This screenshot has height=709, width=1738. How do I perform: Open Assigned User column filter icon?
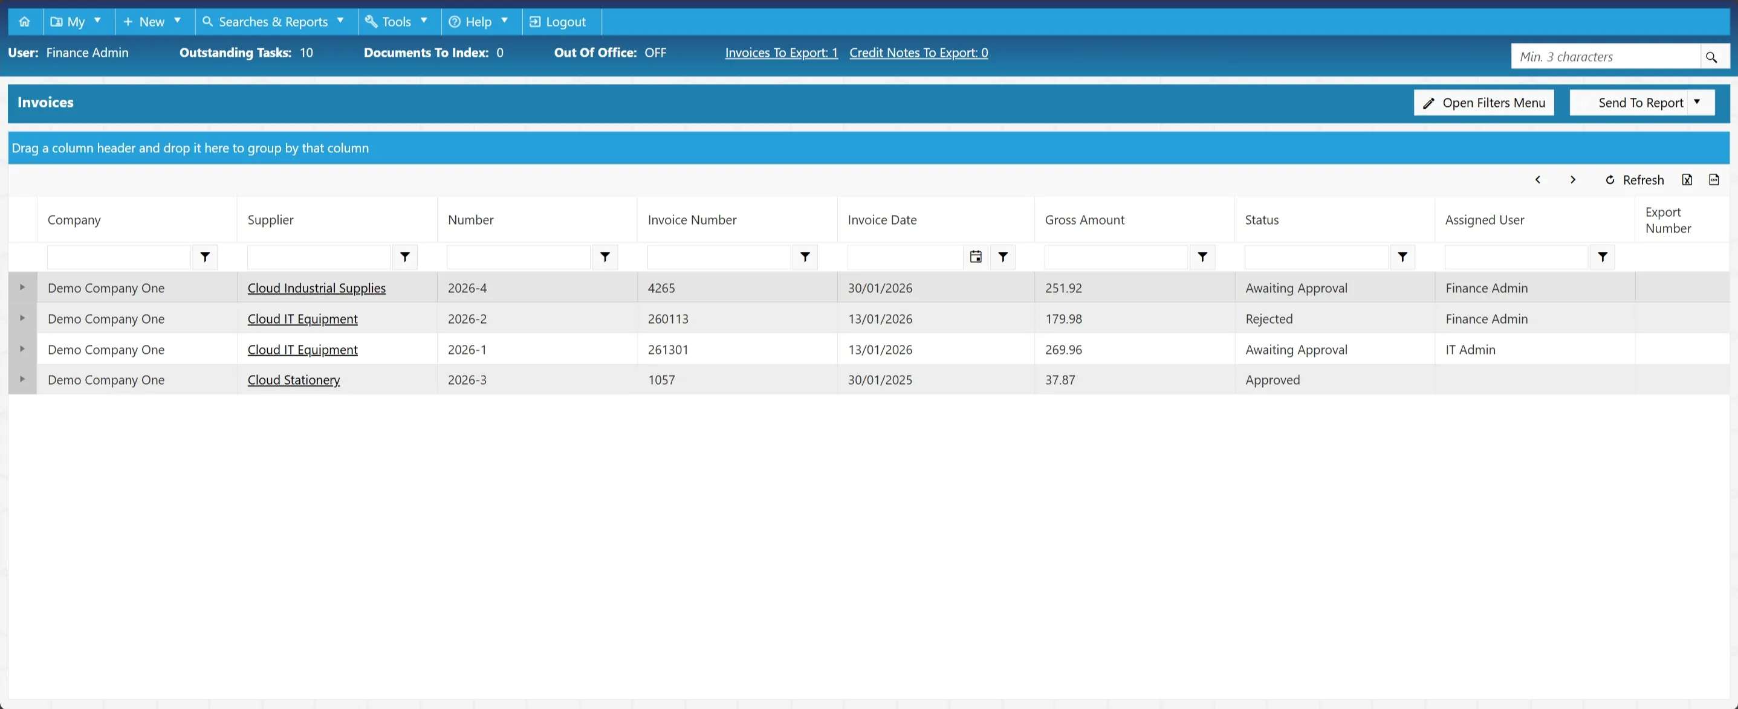[x=1603, y=257]
